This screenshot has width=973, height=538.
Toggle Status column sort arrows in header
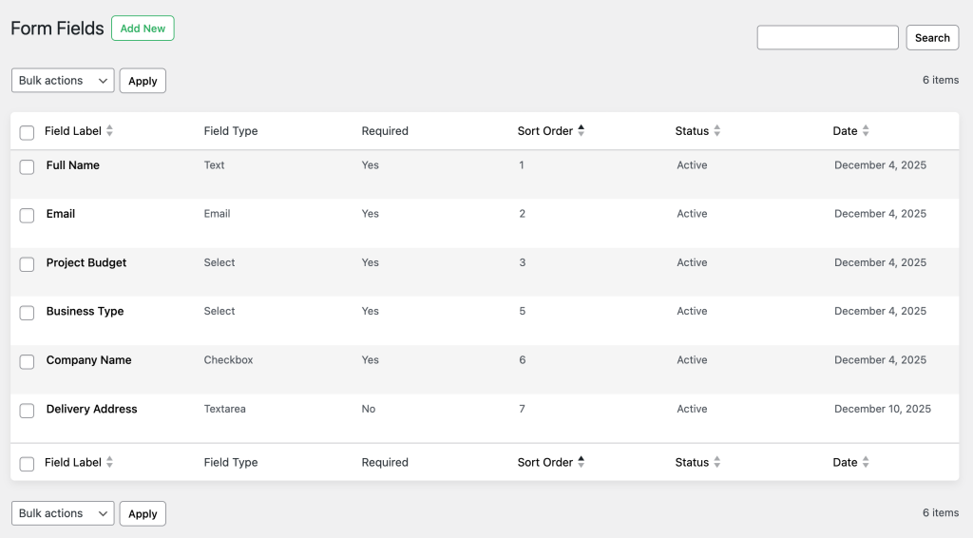[x=717, y=131]
